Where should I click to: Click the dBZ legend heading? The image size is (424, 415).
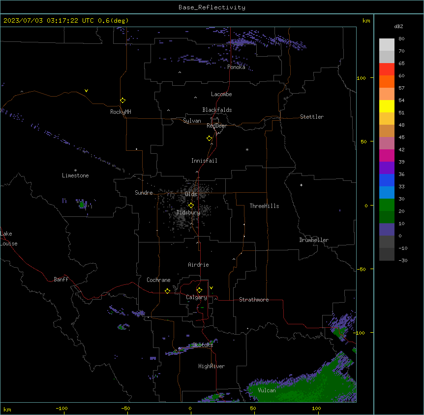[x=398, y=26]
